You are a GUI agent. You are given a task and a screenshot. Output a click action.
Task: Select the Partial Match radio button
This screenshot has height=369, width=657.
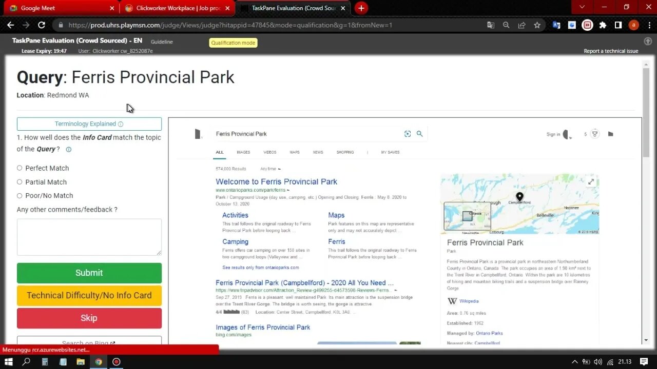(20, 182)
